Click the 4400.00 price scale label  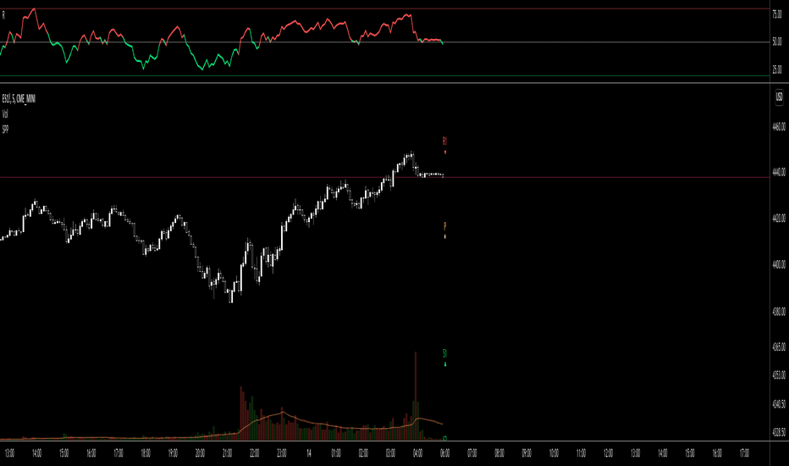[x=779, y=265]
